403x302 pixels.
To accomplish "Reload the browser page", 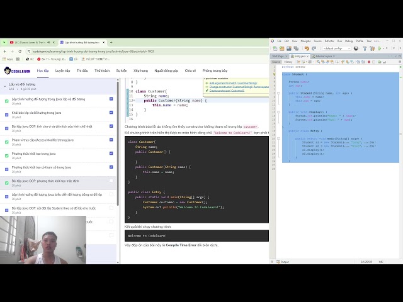I will pos(20,52).
